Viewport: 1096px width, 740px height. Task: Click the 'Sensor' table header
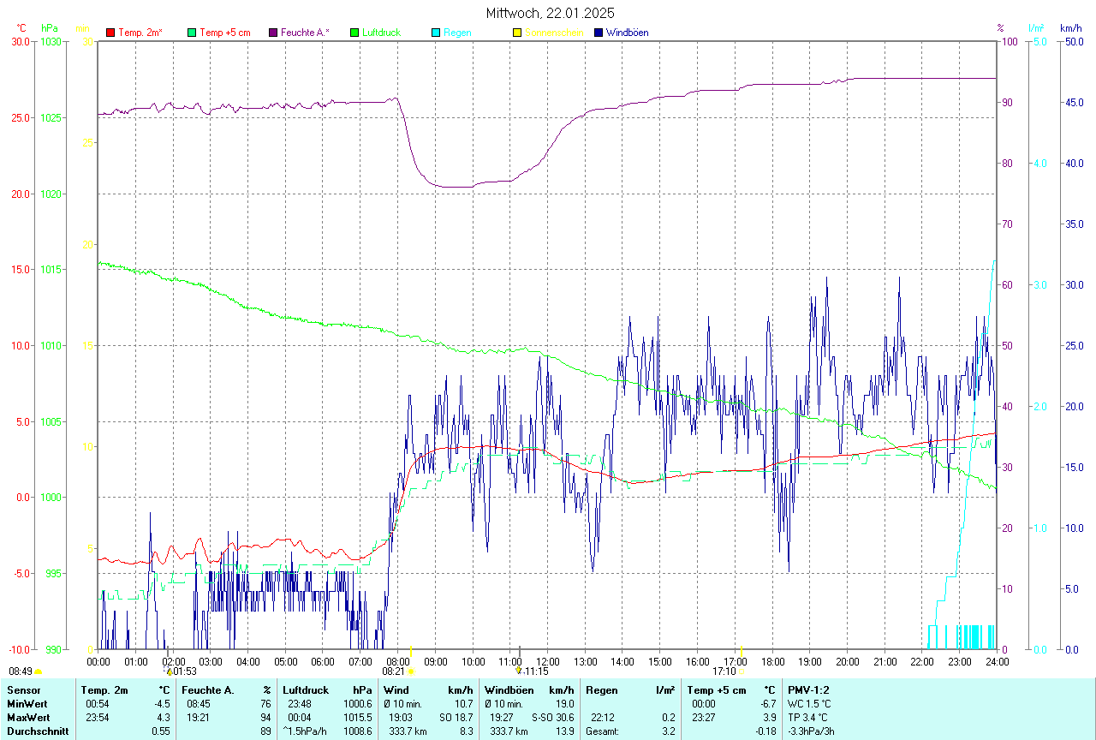pyautogui.click(x=22, y=689)
